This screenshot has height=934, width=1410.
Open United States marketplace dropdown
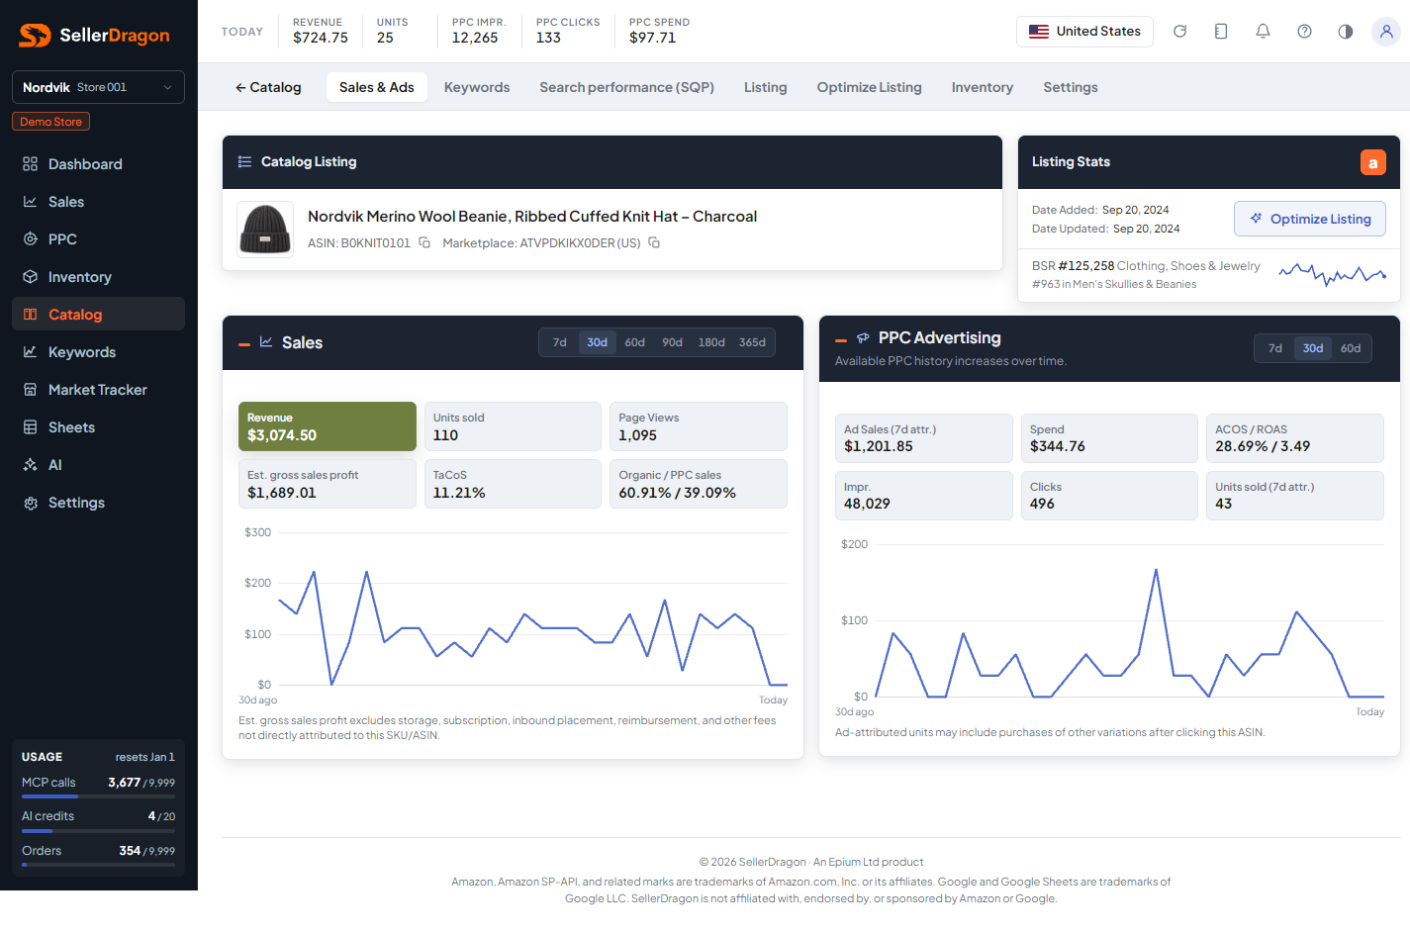(x=1084, y=32)
